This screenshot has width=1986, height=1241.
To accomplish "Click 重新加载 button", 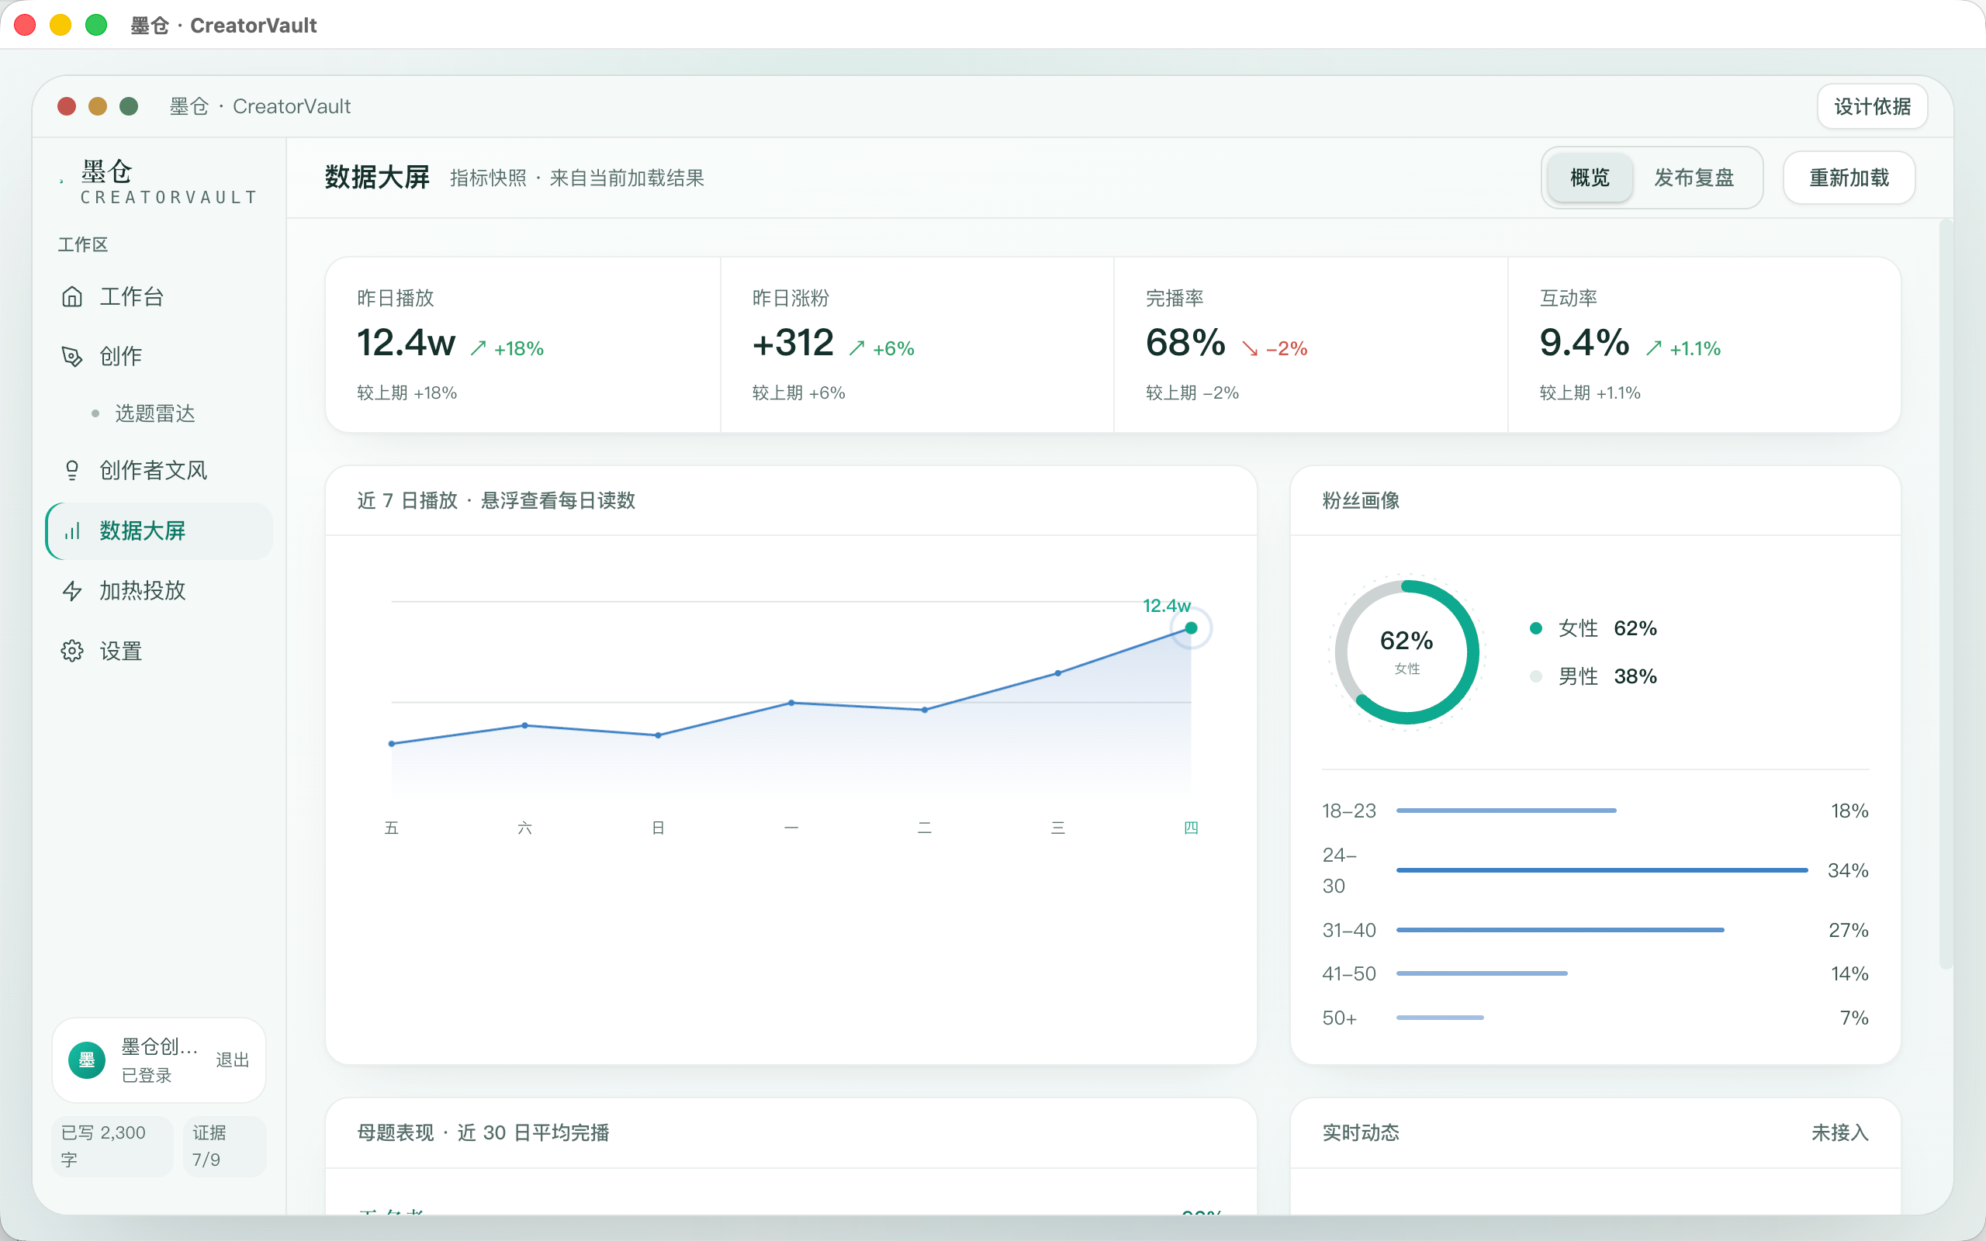I will 1849,178.
